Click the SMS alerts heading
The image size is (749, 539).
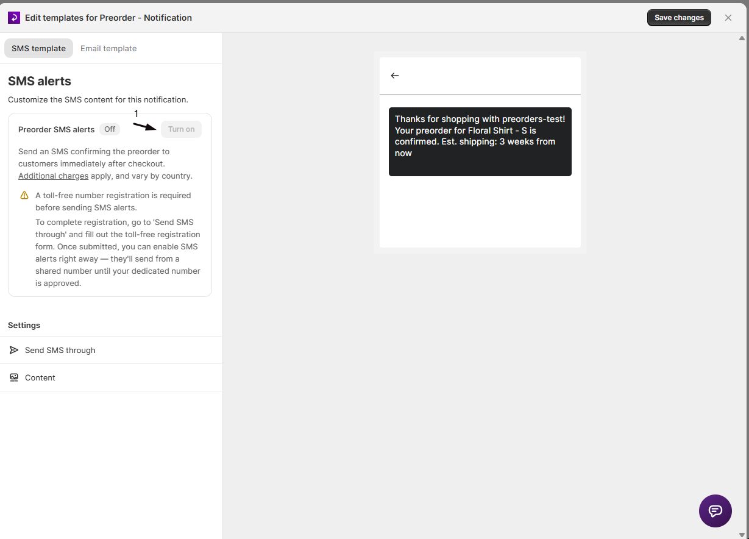point(40,81)
